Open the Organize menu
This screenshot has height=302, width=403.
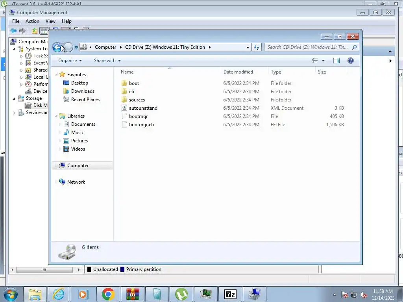pos(70,61)
